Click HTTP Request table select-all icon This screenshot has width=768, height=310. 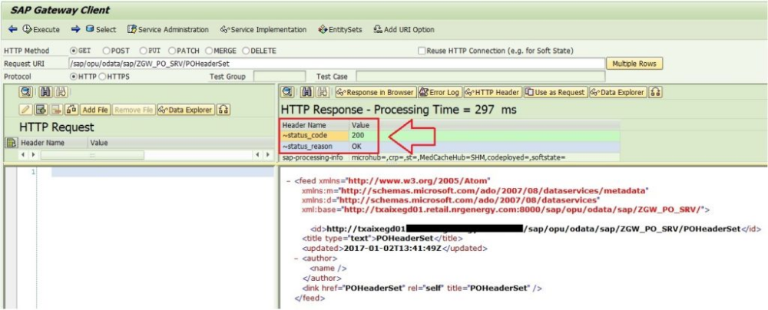click(10, 143)
